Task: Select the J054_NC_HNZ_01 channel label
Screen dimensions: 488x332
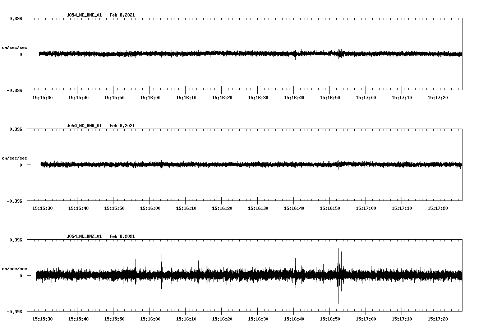Action: (x=84, y=236)
